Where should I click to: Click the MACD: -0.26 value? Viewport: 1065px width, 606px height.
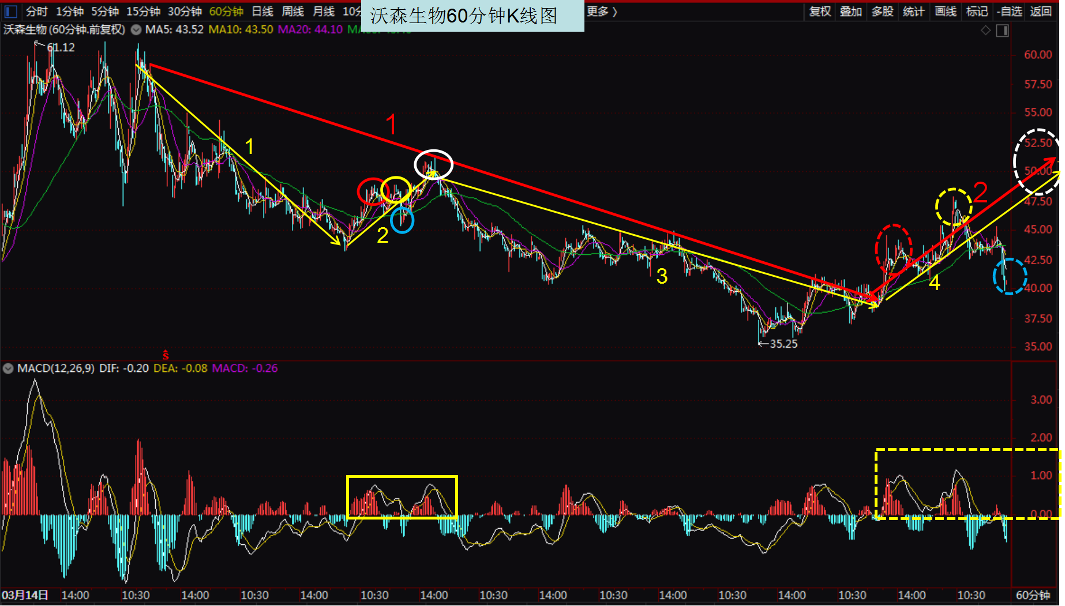pyautogui.click(x=245, y=368)
